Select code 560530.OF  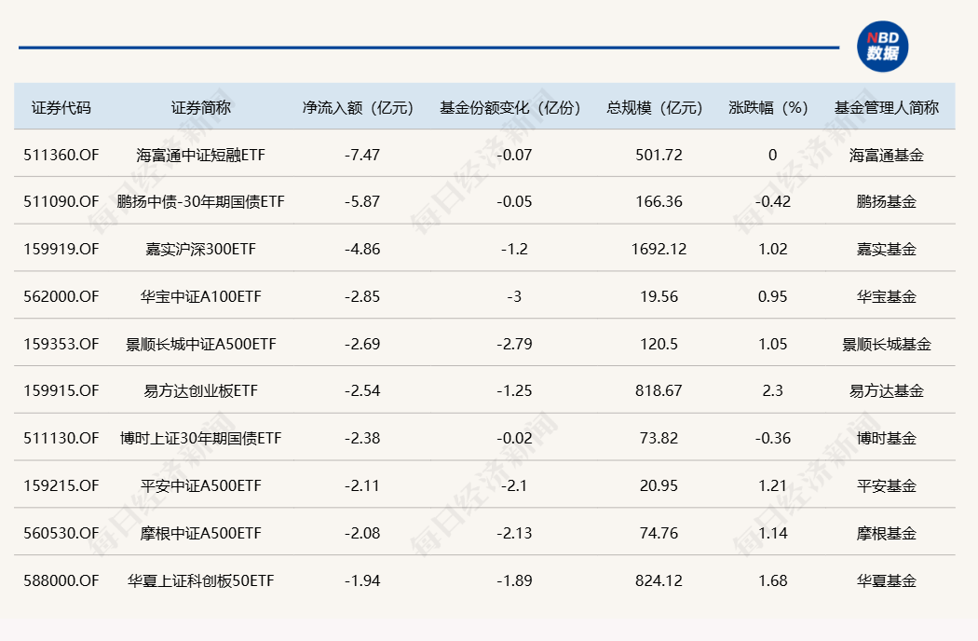pyautogui.click(x=61, y=533)
